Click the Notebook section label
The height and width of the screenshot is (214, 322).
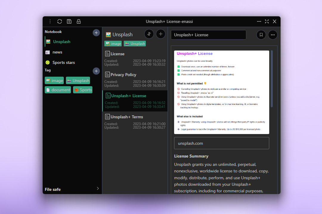point(53,32)
